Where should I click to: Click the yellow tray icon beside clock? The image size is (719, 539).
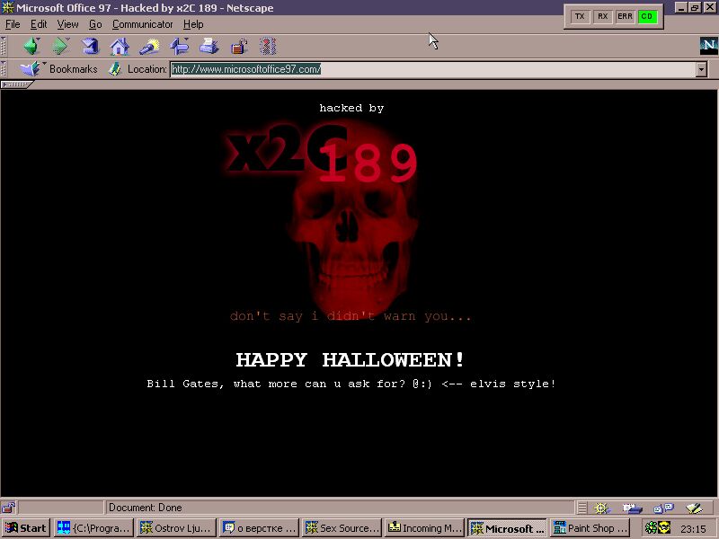(x=664, y=528)
